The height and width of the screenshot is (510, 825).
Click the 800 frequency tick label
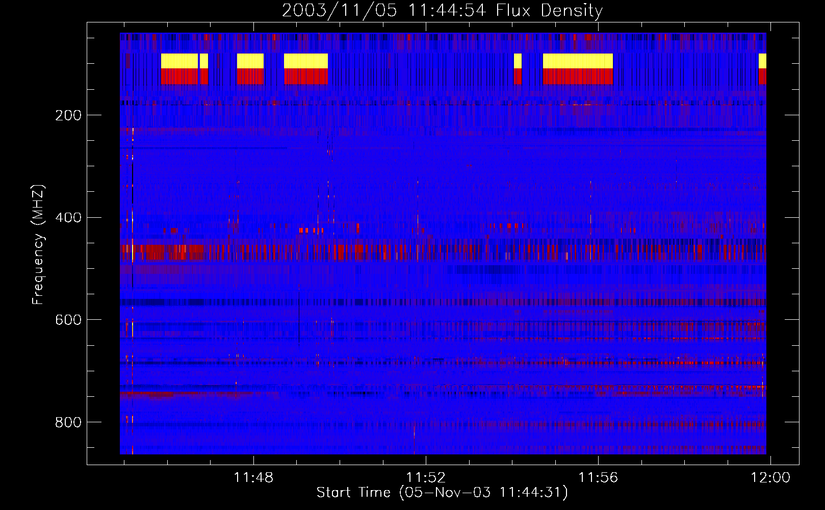click(x=68, y=422)
